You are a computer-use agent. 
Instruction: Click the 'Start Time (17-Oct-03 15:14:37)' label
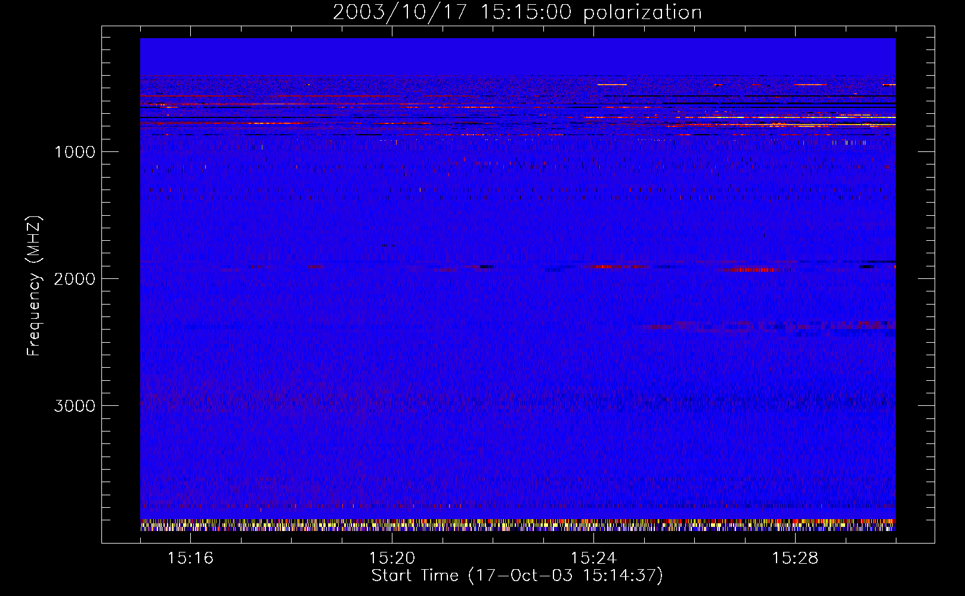(x=517, y=576)
